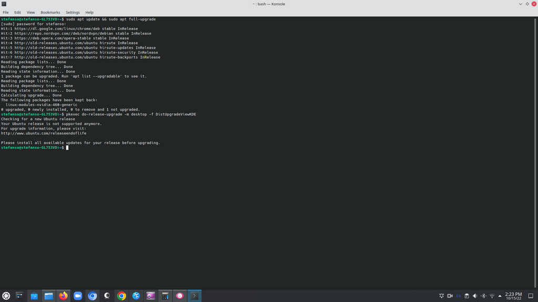Open the Settings menu

click(73, 12)
